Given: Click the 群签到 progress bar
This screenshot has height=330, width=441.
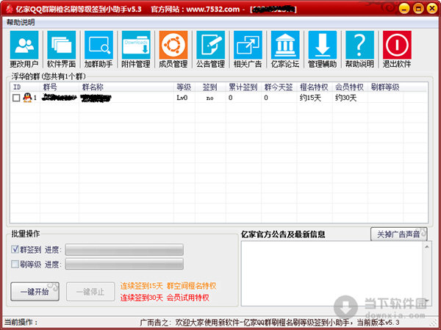Looking at the screenshot, I should point(124,250).
